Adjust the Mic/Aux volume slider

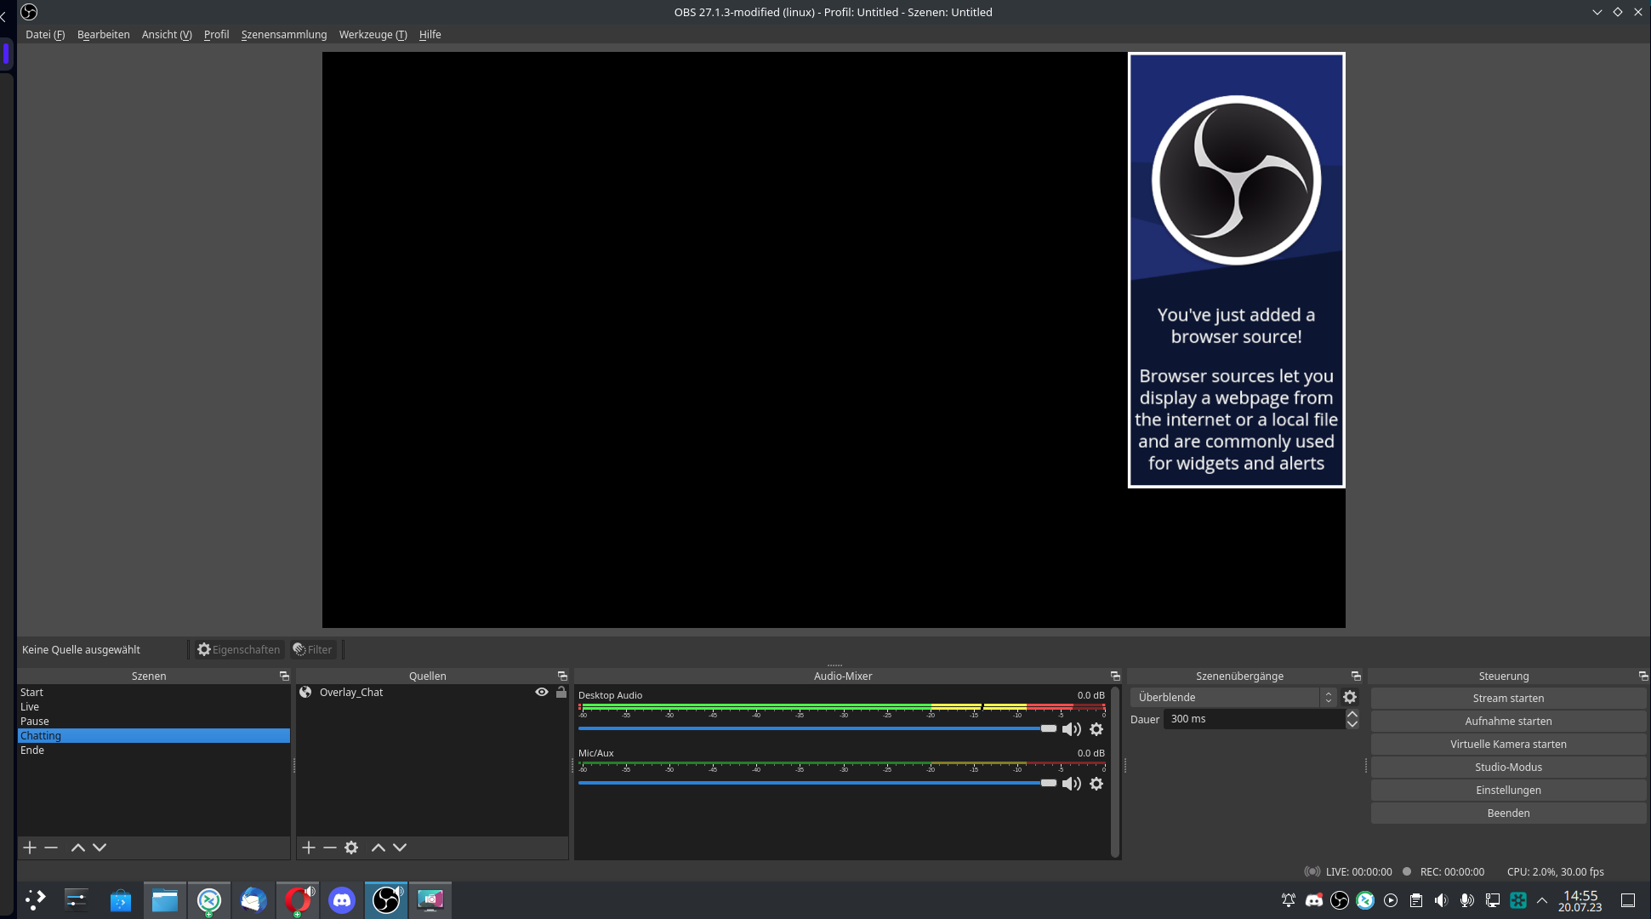[x=817, y=783]
